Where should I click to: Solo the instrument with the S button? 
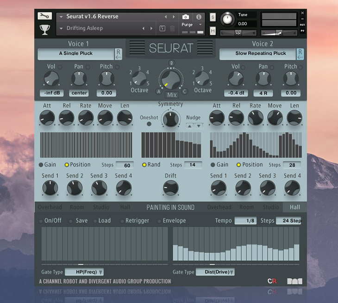coord(213,17)
